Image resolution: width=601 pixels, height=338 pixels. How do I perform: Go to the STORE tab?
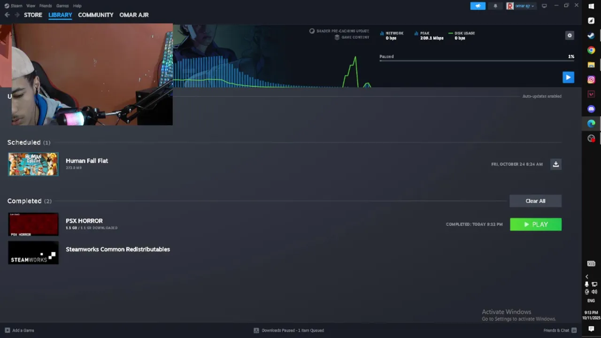point(33,15)
